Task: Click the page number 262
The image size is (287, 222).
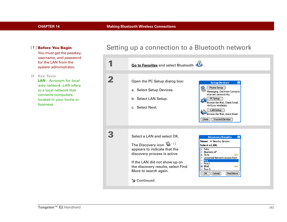Action: (271, 207)
